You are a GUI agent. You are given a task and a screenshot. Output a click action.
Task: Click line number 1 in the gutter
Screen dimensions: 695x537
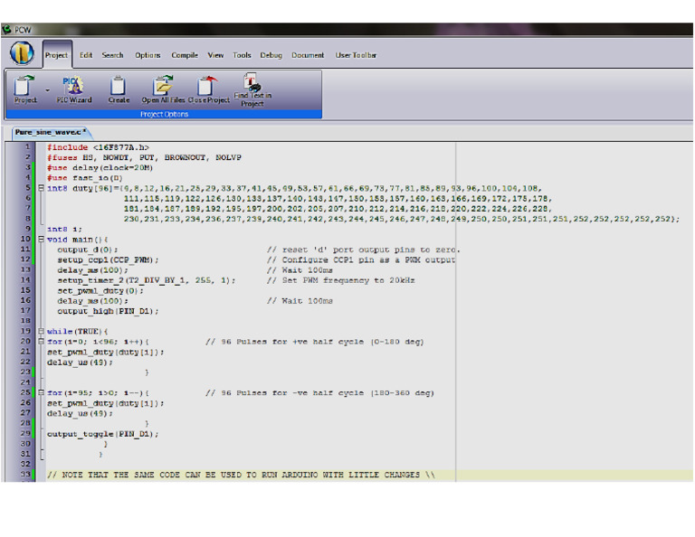point(27,146)
